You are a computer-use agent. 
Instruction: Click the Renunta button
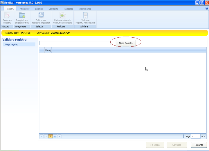199,145
